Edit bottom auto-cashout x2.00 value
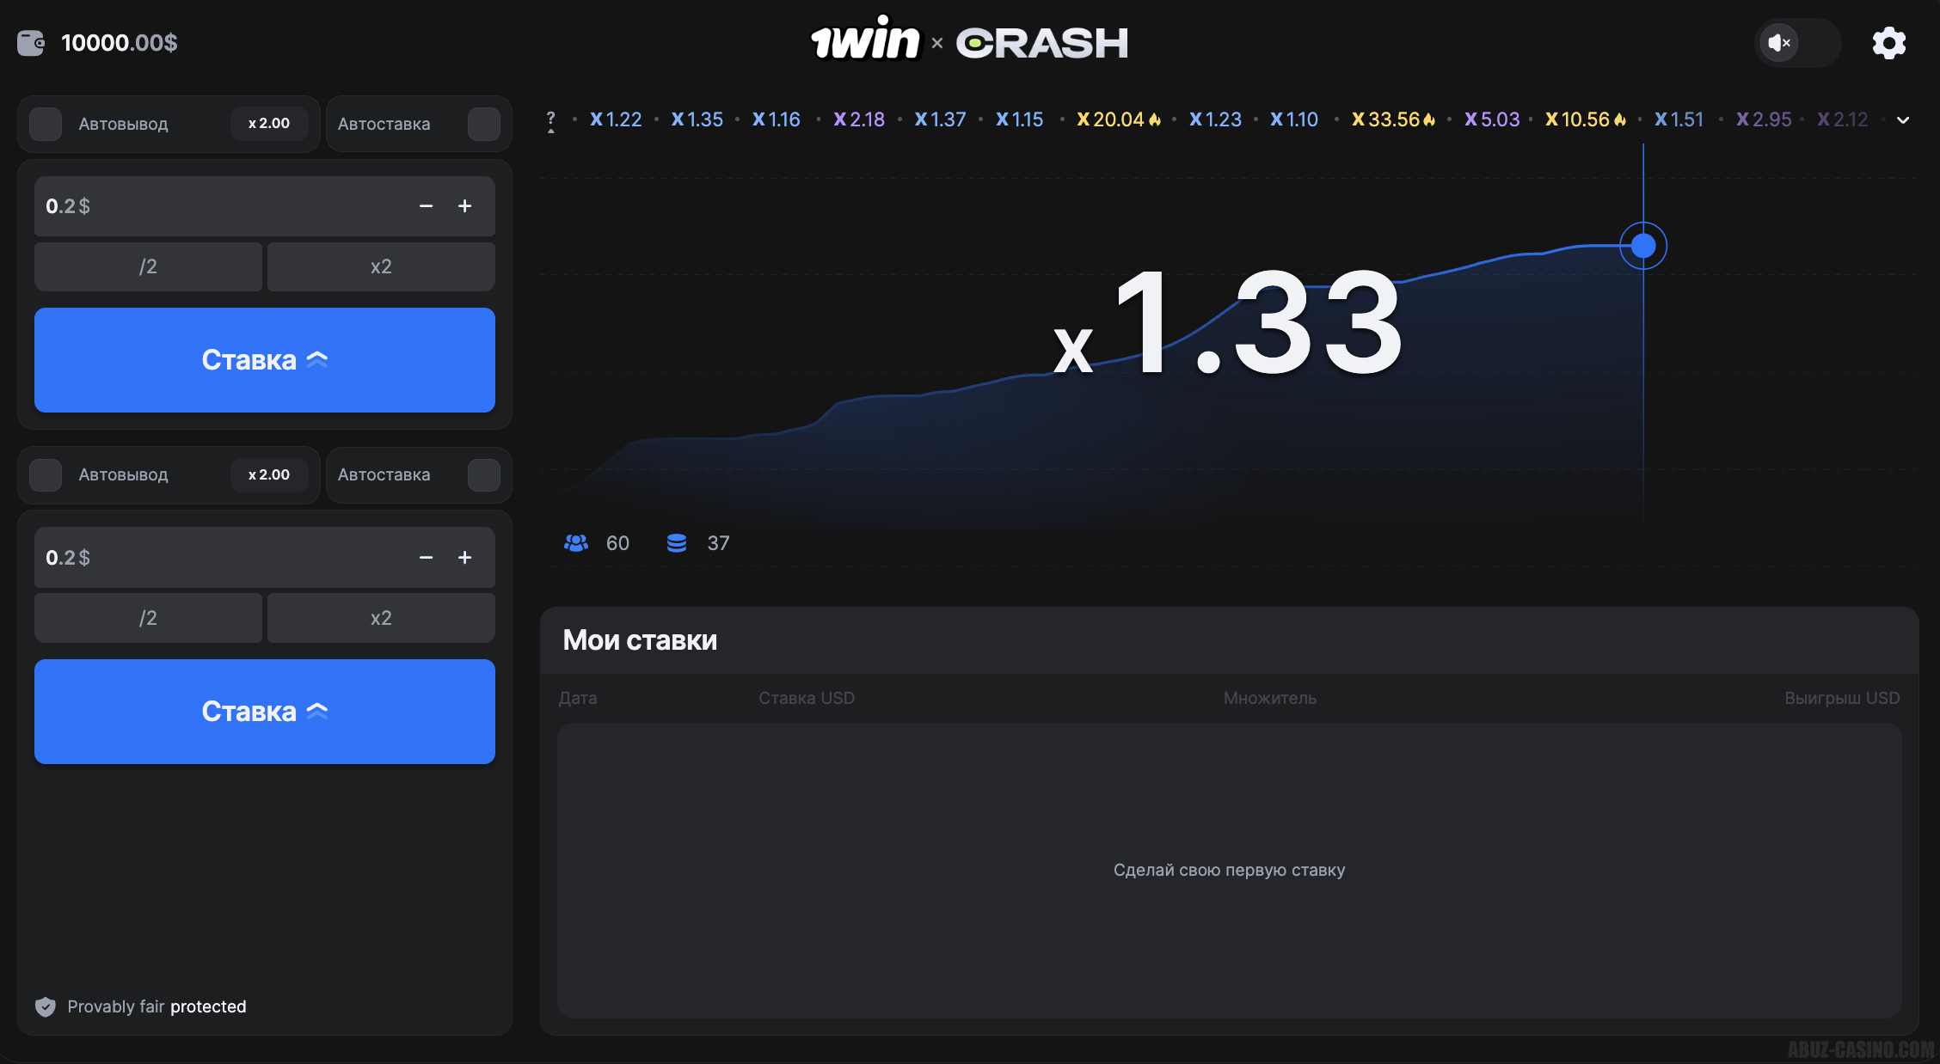 pyautogui.click(x=269, y=474)
